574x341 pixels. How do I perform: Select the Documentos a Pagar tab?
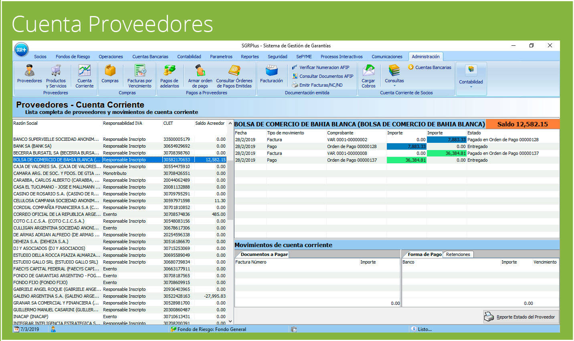point(264,254)
